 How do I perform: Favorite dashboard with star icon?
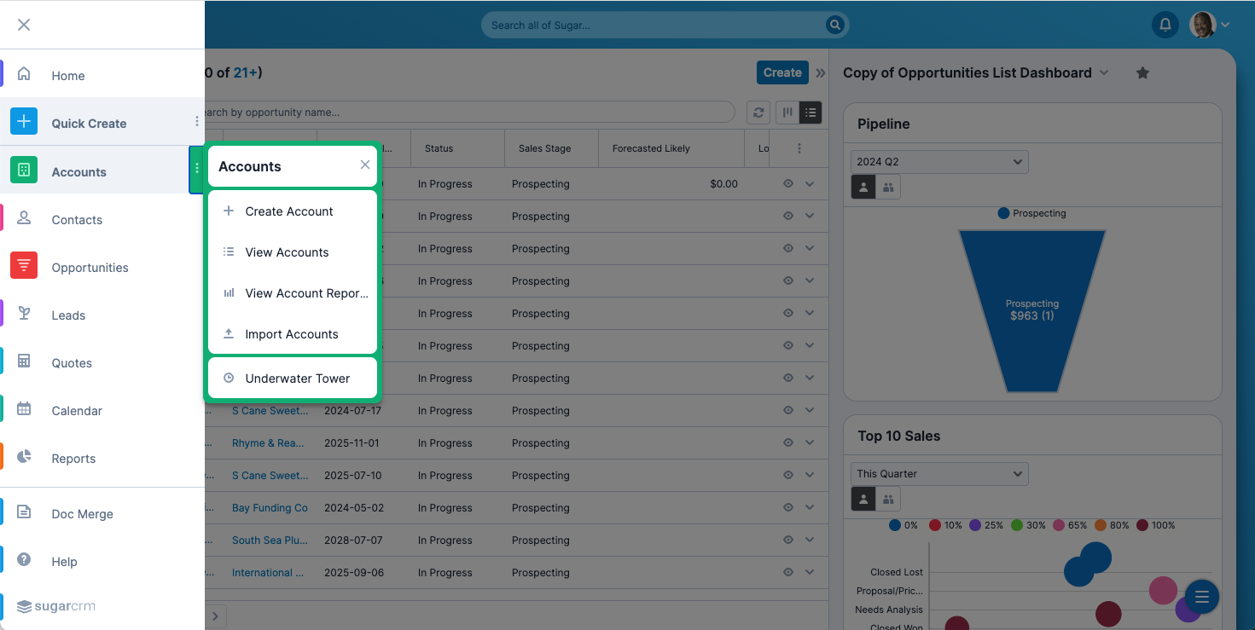[1143, 73]
